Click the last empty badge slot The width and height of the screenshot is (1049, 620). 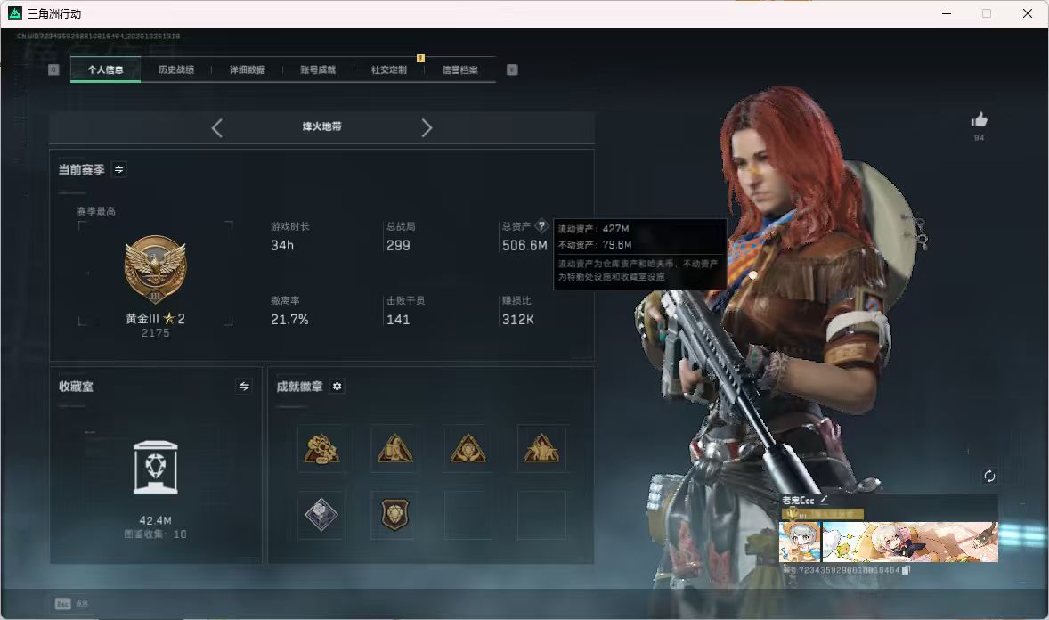541,515
